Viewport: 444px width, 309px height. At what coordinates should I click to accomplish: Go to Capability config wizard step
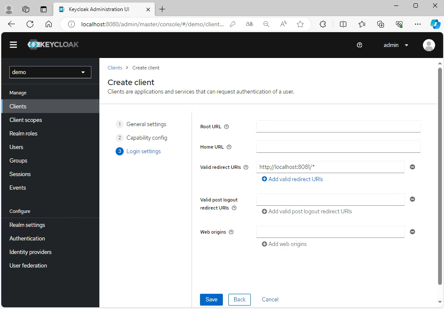[146, 138]
